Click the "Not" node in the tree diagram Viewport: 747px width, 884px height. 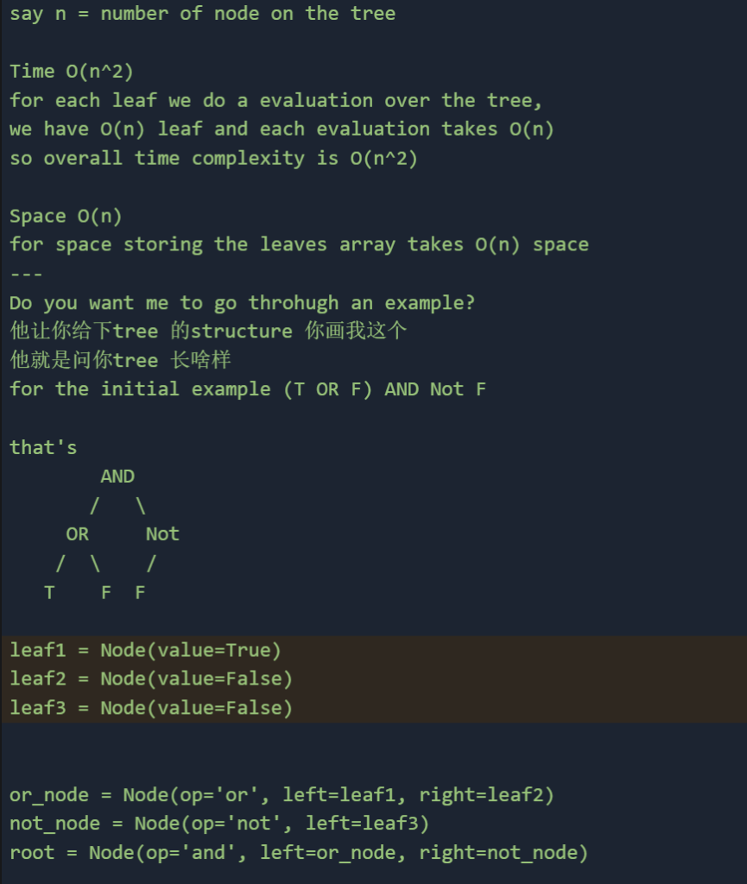tap(162, 534)
